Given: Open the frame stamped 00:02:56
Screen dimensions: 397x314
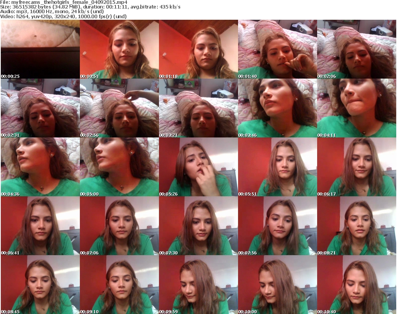Looking at the screenshot, I should point(119,108).
